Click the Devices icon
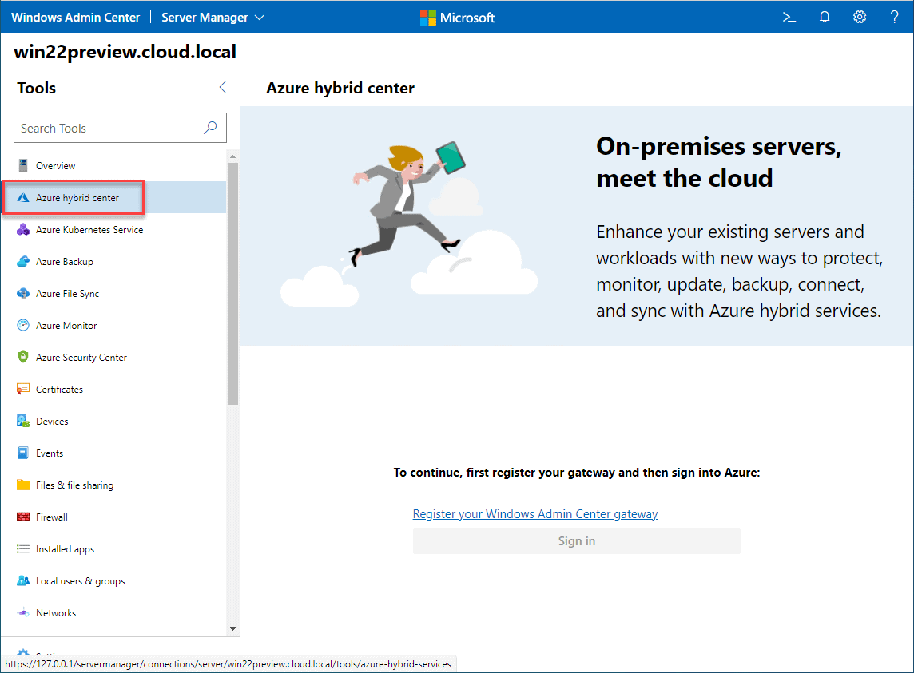The width and height of the screenshot is (914, 673). [22, 421]
